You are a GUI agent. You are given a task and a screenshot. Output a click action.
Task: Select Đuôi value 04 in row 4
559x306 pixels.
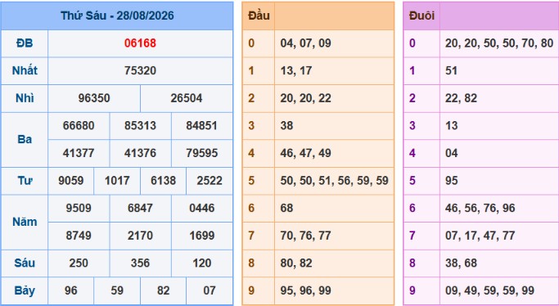pyautogui.click(x=451, y=153)
